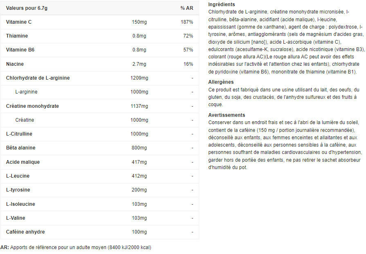366x254 pixels.
Task: Click the 187% value for Vitamine C
Action: pyautogui.click(x=187, y=22)
